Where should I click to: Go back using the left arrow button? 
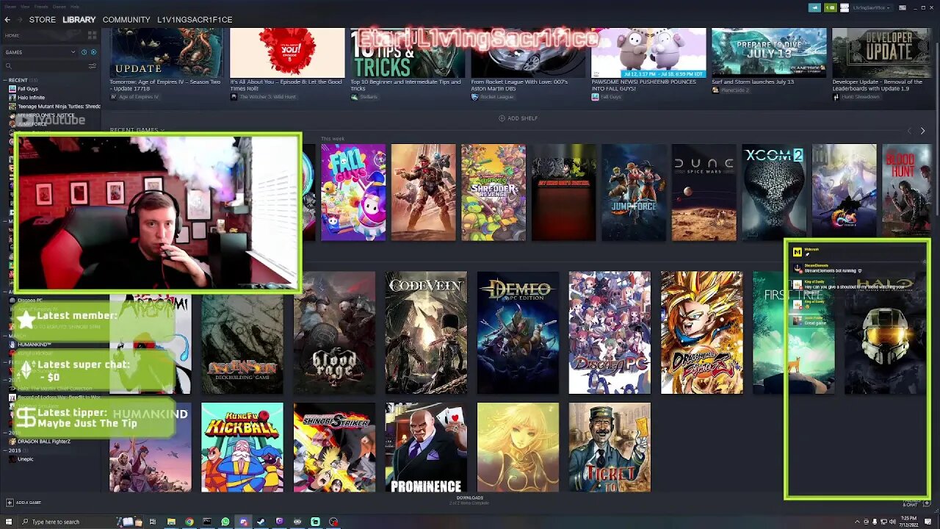pyautogui.click(x=7, y=20)
